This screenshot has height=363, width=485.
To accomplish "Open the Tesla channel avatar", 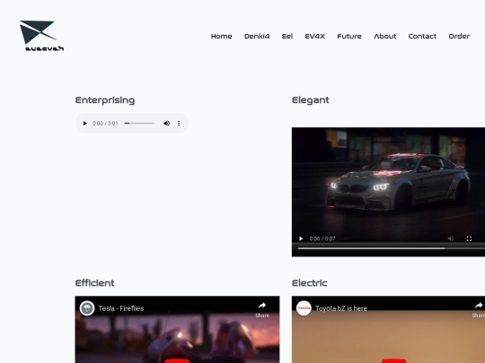I will [87, 308].
